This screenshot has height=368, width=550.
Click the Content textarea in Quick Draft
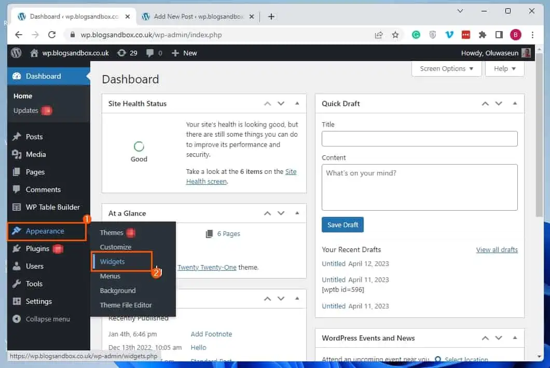pyautogui.click(x=420, y=187)
